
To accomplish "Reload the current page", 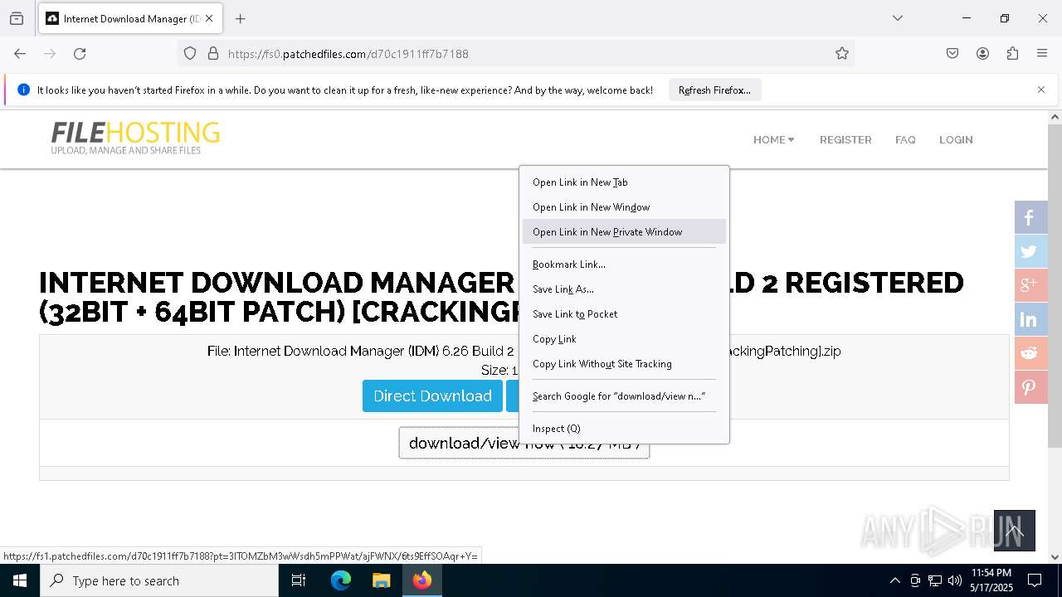I will 80,54.
